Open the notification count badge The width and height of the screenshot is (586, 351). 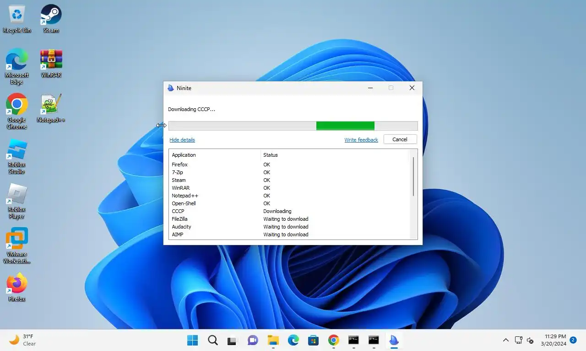coord(573,340)
